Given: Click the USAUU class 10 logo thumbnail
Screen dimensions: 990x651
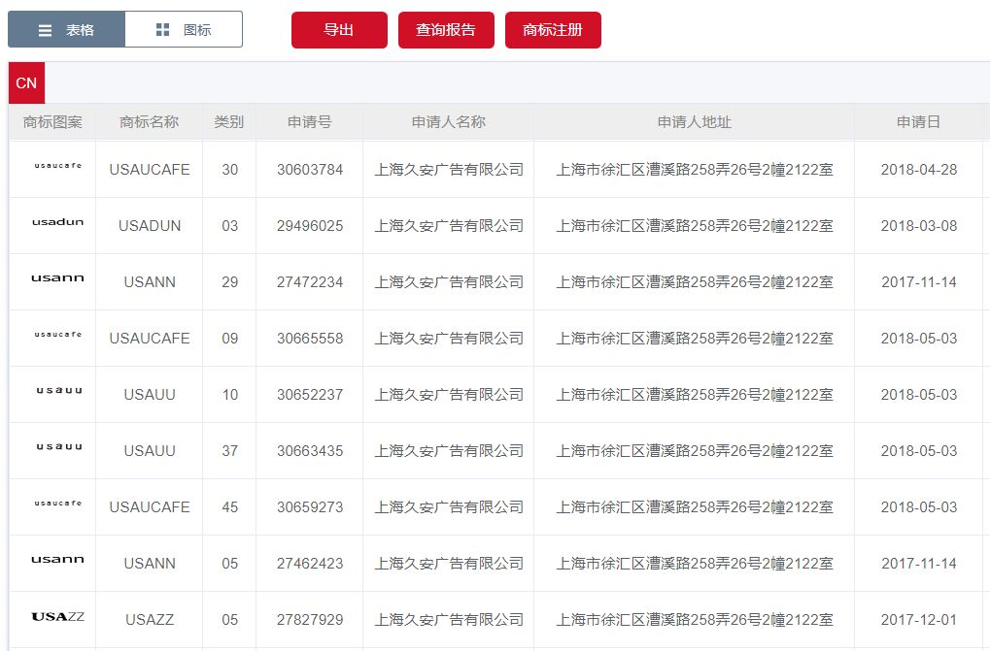Looking at the screenshot, I should click(x=58, y=391).
